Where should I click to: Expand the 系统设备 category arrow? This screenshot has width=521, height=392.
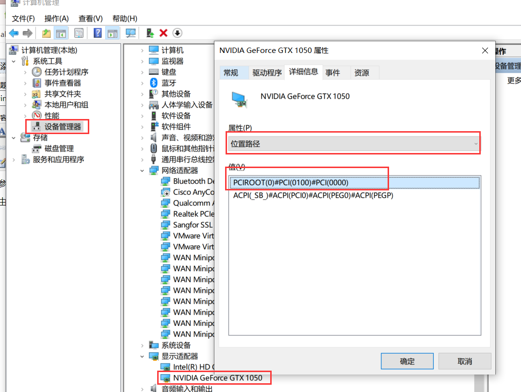(142, 345)
